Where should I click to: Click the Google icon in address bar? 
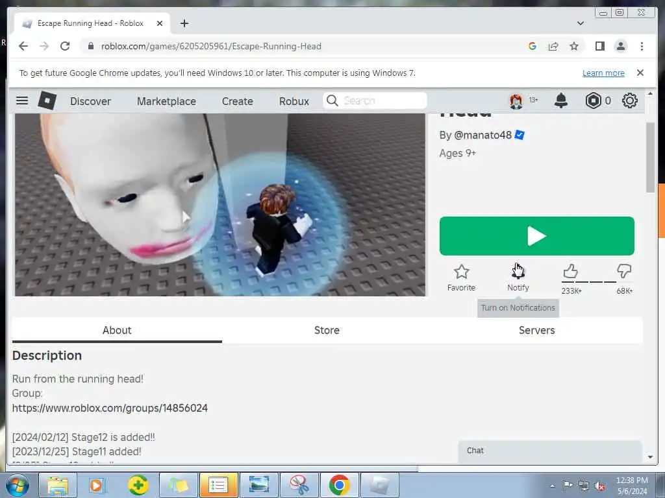click(x=533, y=46)
